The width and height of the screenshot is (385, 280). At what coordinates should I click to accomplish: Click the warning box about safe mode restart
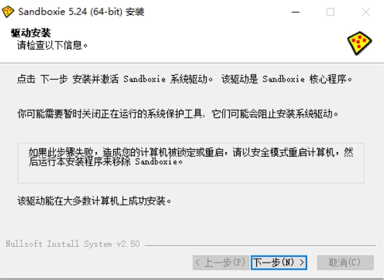[x=191, y=163]
